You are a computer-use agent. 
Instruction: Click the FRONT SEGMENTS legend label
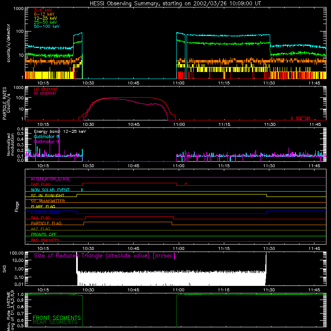pos(57,318)
